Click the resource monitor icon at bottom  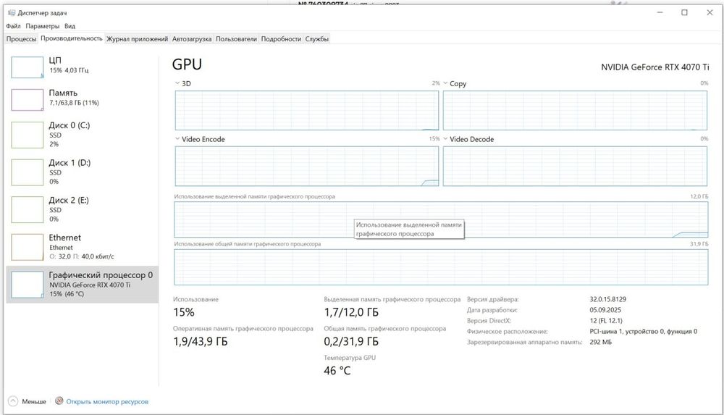coord(60,401)
